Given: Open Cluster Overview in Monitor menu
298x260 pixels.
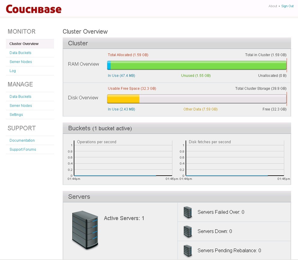Looking at the screenshot, I should (x=24, y=44).
